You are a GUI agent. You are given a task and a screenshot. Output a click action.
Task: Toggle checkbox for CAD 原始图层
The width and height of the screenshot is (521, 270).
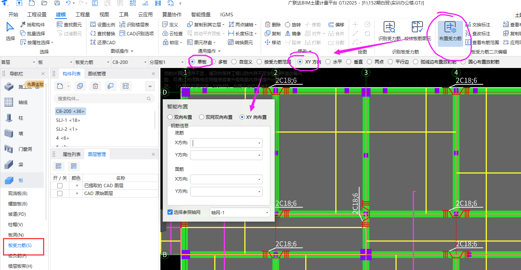click(x=60, y=193)
